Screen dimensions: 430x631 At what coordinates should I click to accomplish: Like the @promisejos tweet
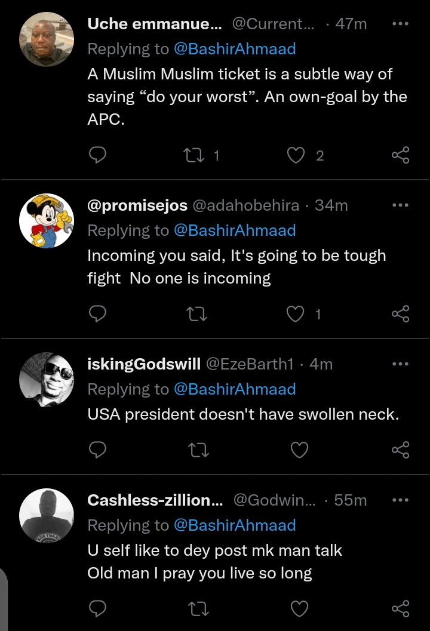tap(296, 314)
